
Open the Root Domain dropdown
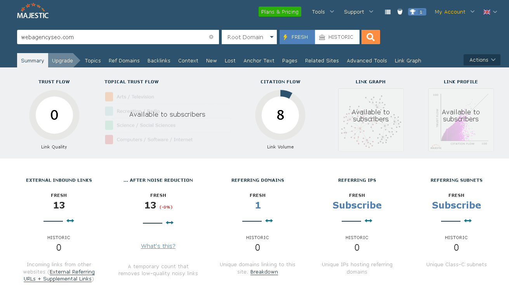(249, 37)
